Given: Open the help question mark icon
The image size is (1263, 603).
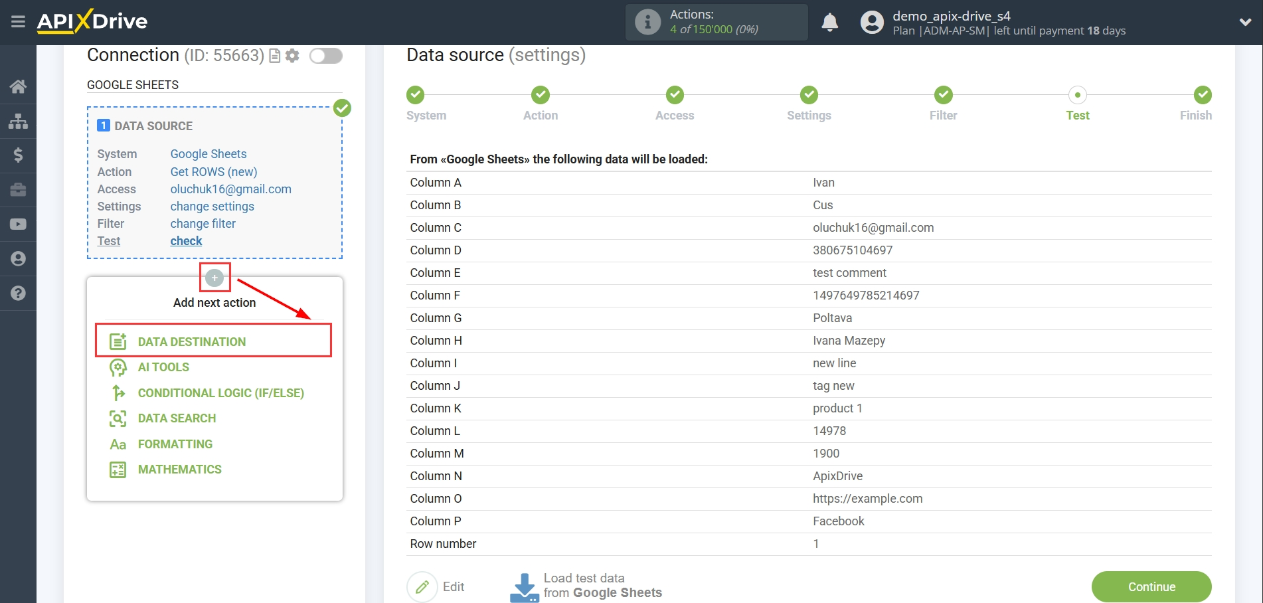Looking at the screenshot, I should tap(18, 293).
